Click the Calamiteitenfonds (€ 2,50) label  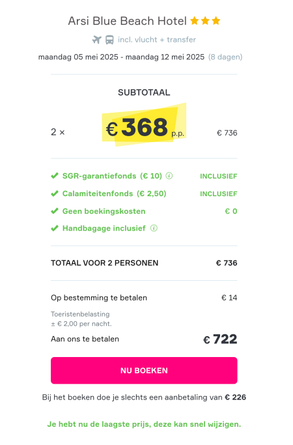115,194
